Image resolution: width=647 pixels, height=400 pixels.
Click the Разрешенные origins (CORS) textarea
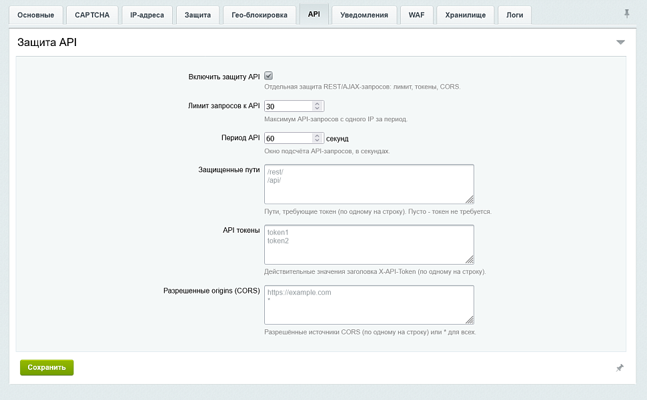pyautogui.click(x=369, y=305)
